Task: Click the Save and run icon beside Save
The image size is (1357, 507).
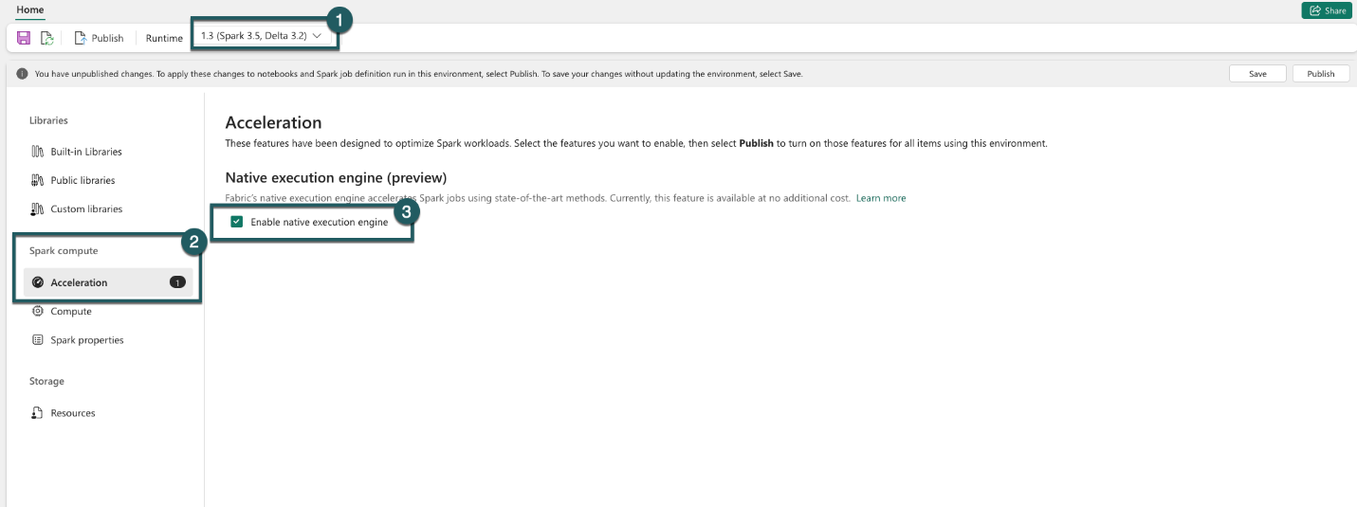Action: tap(46, 38)
